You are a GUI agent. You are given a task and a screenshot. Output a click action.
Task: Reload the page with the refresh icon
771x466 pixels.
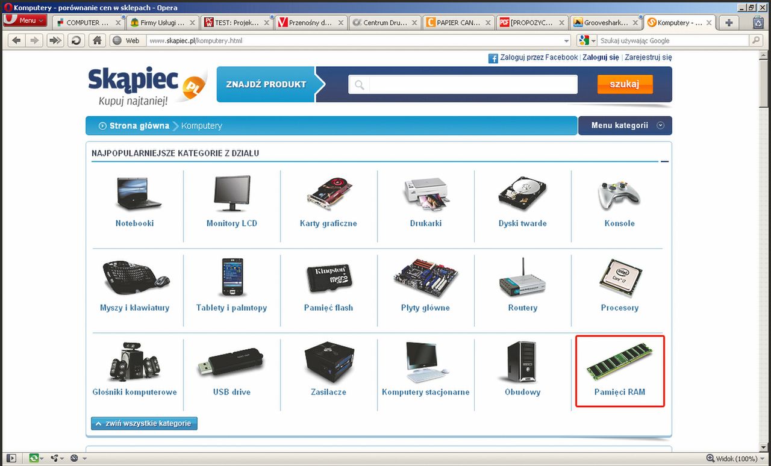coord(76,41)
